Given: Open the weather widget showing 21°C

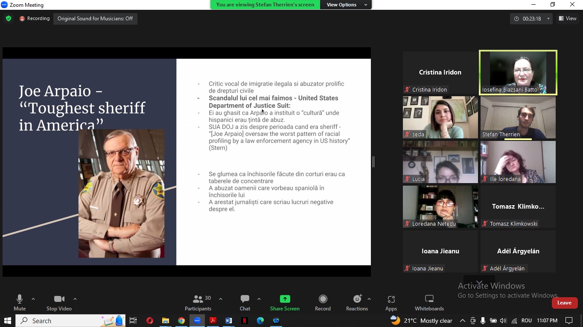Looking at the screenshot, I should point(422,321).
